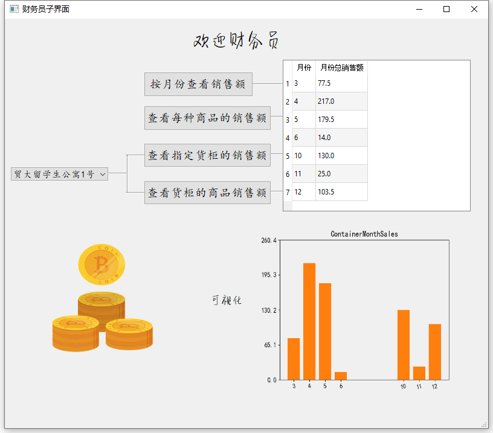Select row header 4 in sales table

pos(288,138)
